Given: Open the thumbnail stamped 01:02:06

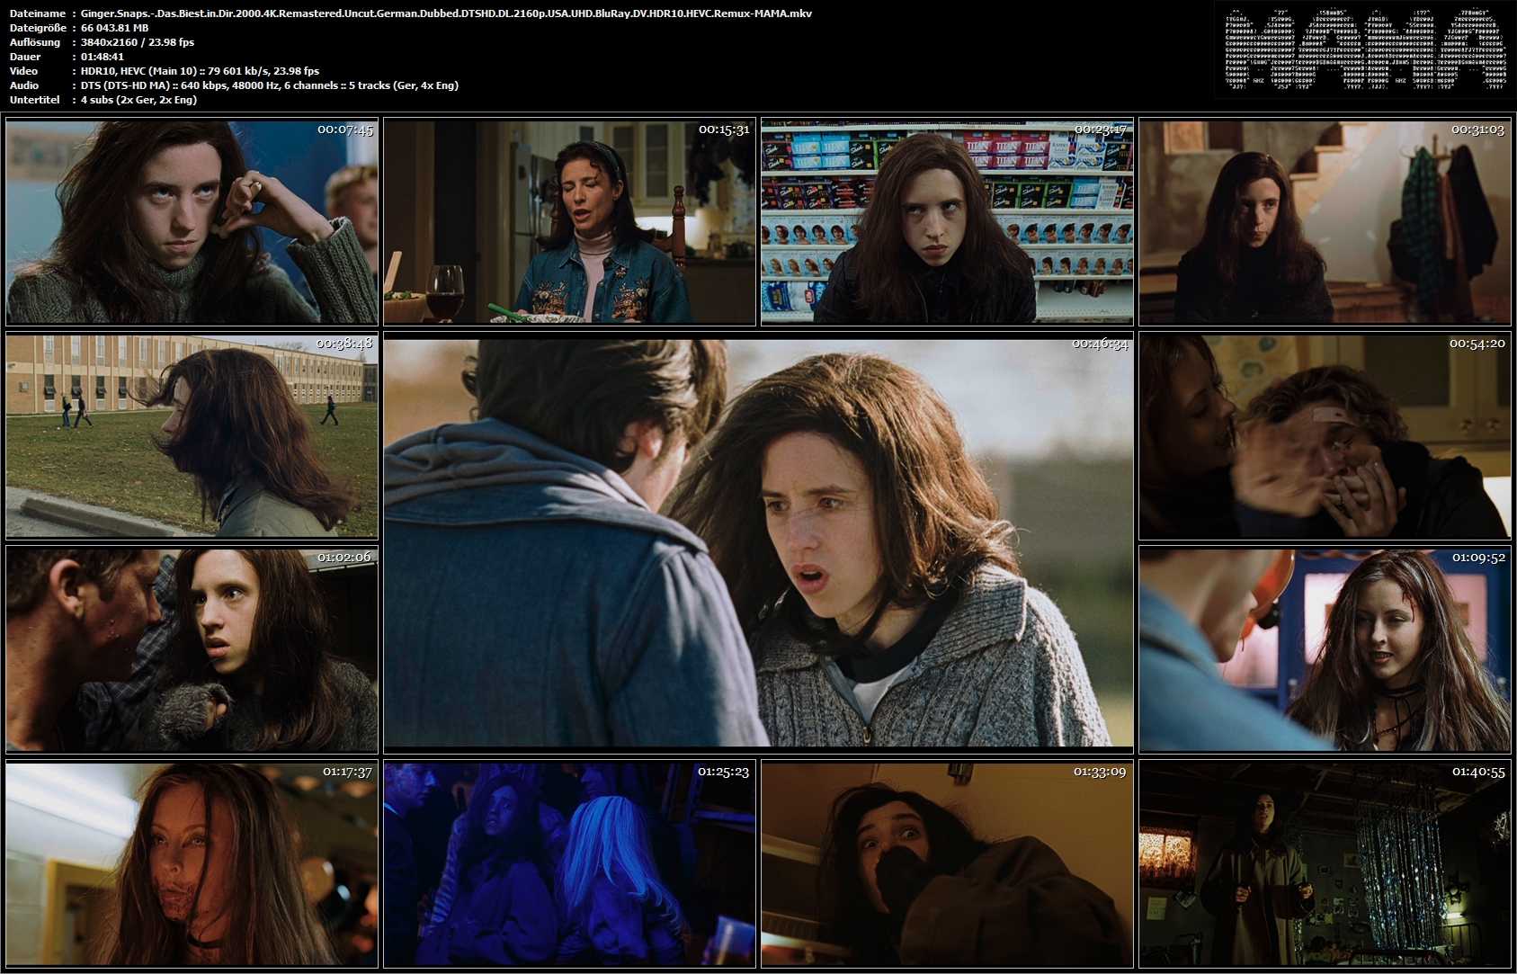Looking at the screenshot, I should coord(192,650).
